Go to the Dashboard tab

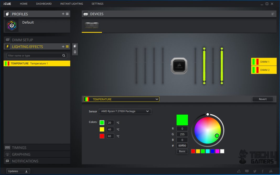44,4
